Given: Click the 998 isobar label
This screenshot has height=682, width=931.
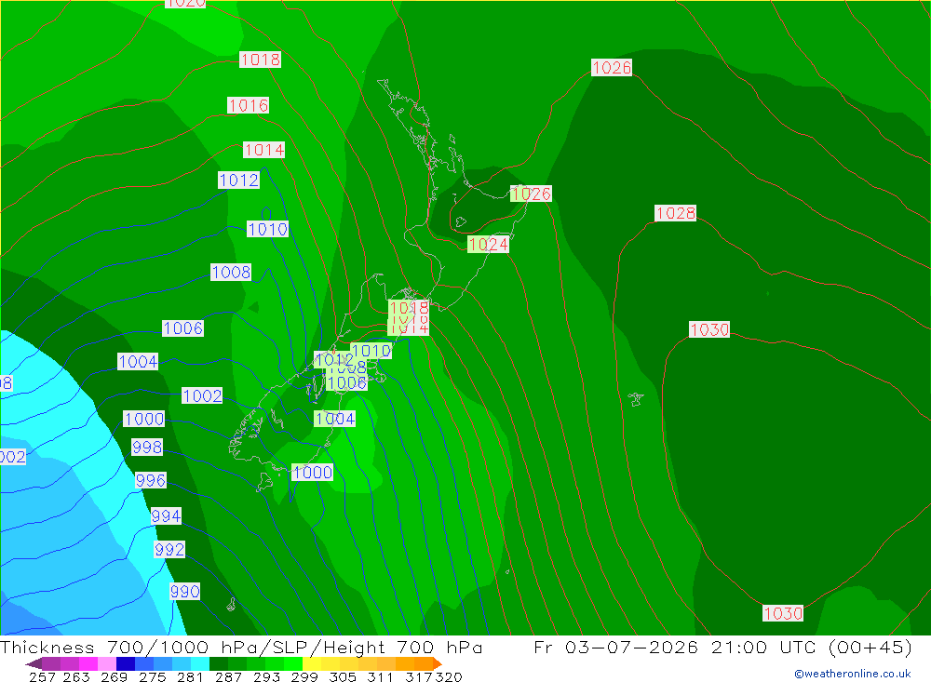Looking at the screenshot, I should (147, 447).
